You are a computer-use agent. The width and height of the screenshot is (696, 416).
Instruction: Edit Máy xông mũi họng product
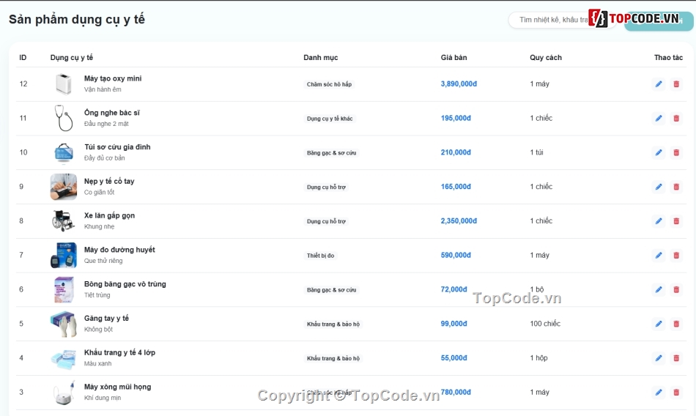coord(659,392)
